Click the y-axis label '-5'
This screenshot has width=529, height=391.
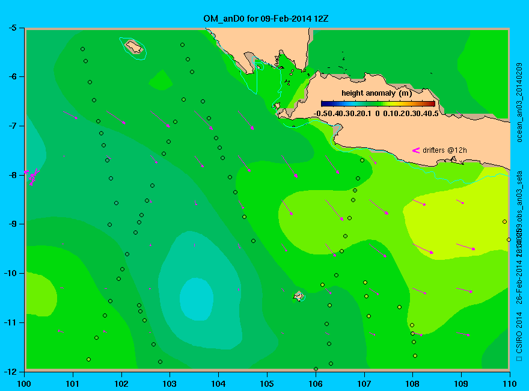point(12,28)
